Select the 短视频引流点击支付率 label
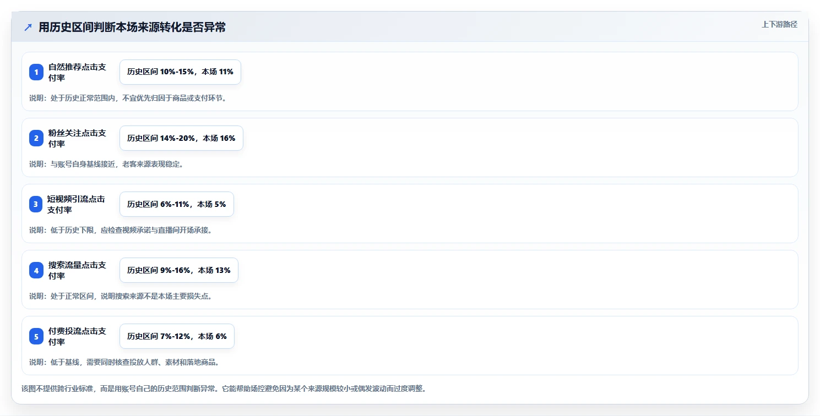 pyautogui.click(x=76, y=204)
